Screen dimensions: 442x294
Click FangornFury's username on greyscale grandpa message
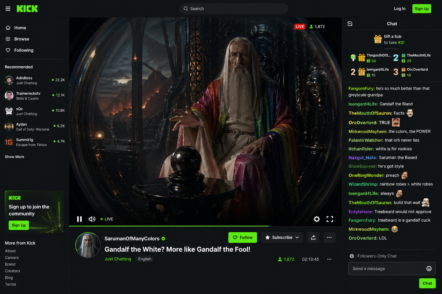[x=361, y=88]
